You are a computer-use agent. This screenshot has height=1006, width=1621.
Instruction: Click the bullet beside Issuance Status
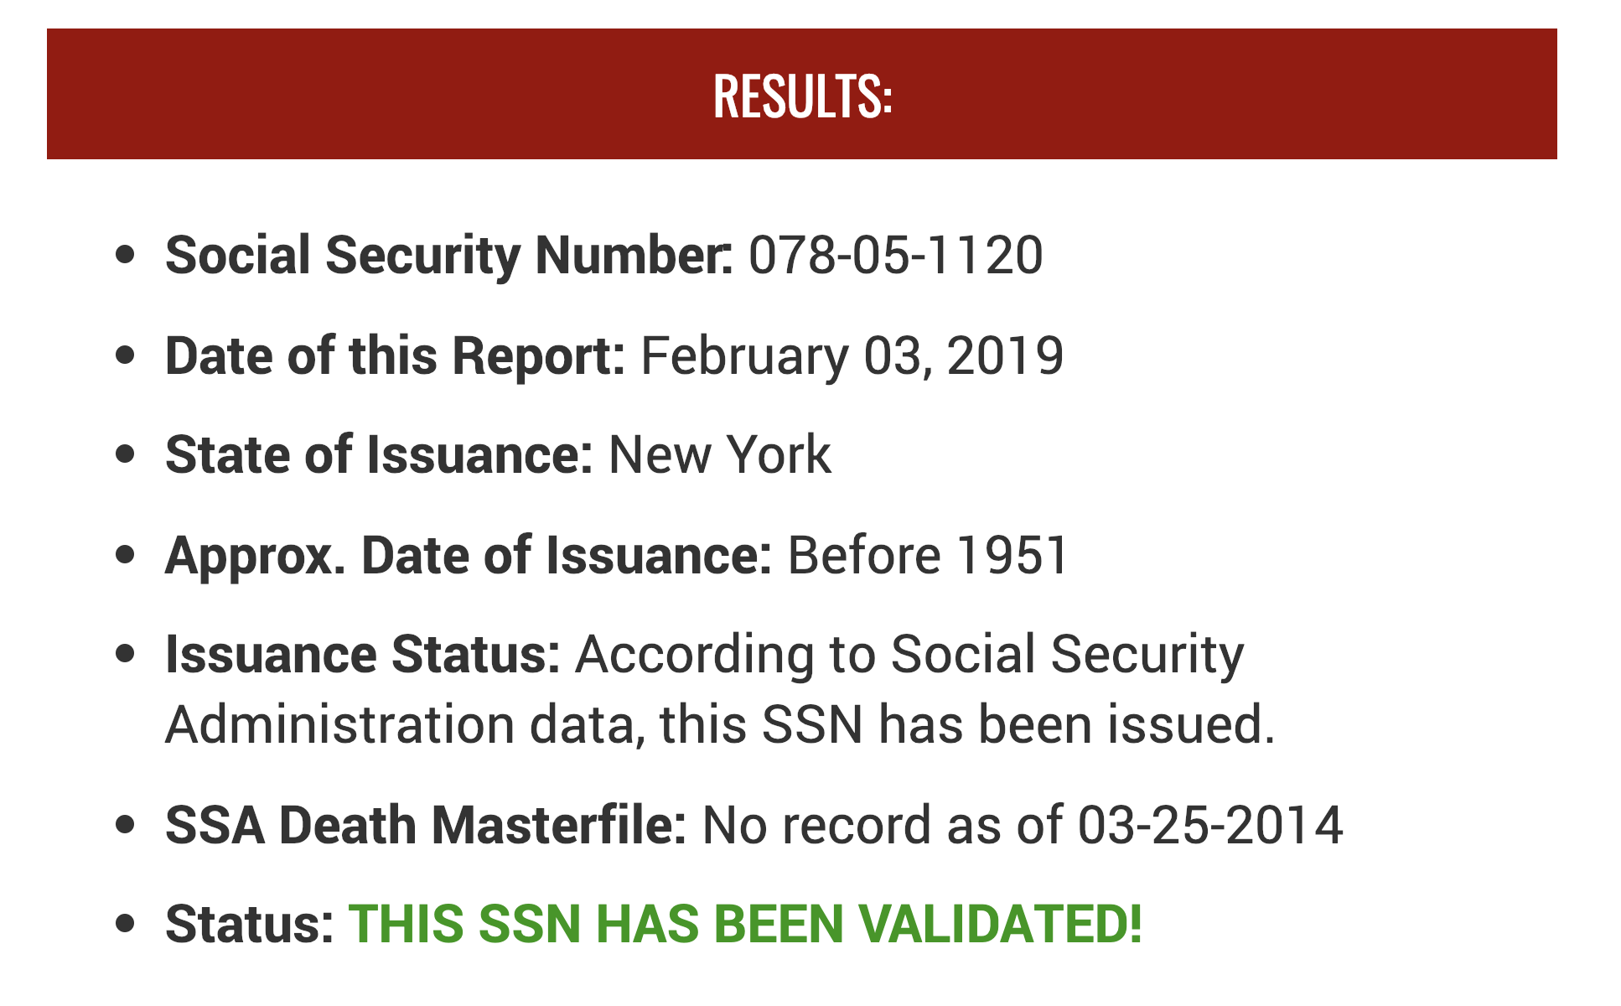pyautogui.click(x=126, y=654)
